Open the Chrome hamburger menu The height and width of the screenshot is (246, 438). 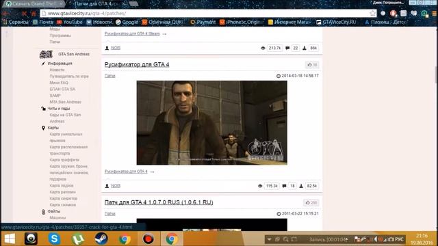coord(435,13)
